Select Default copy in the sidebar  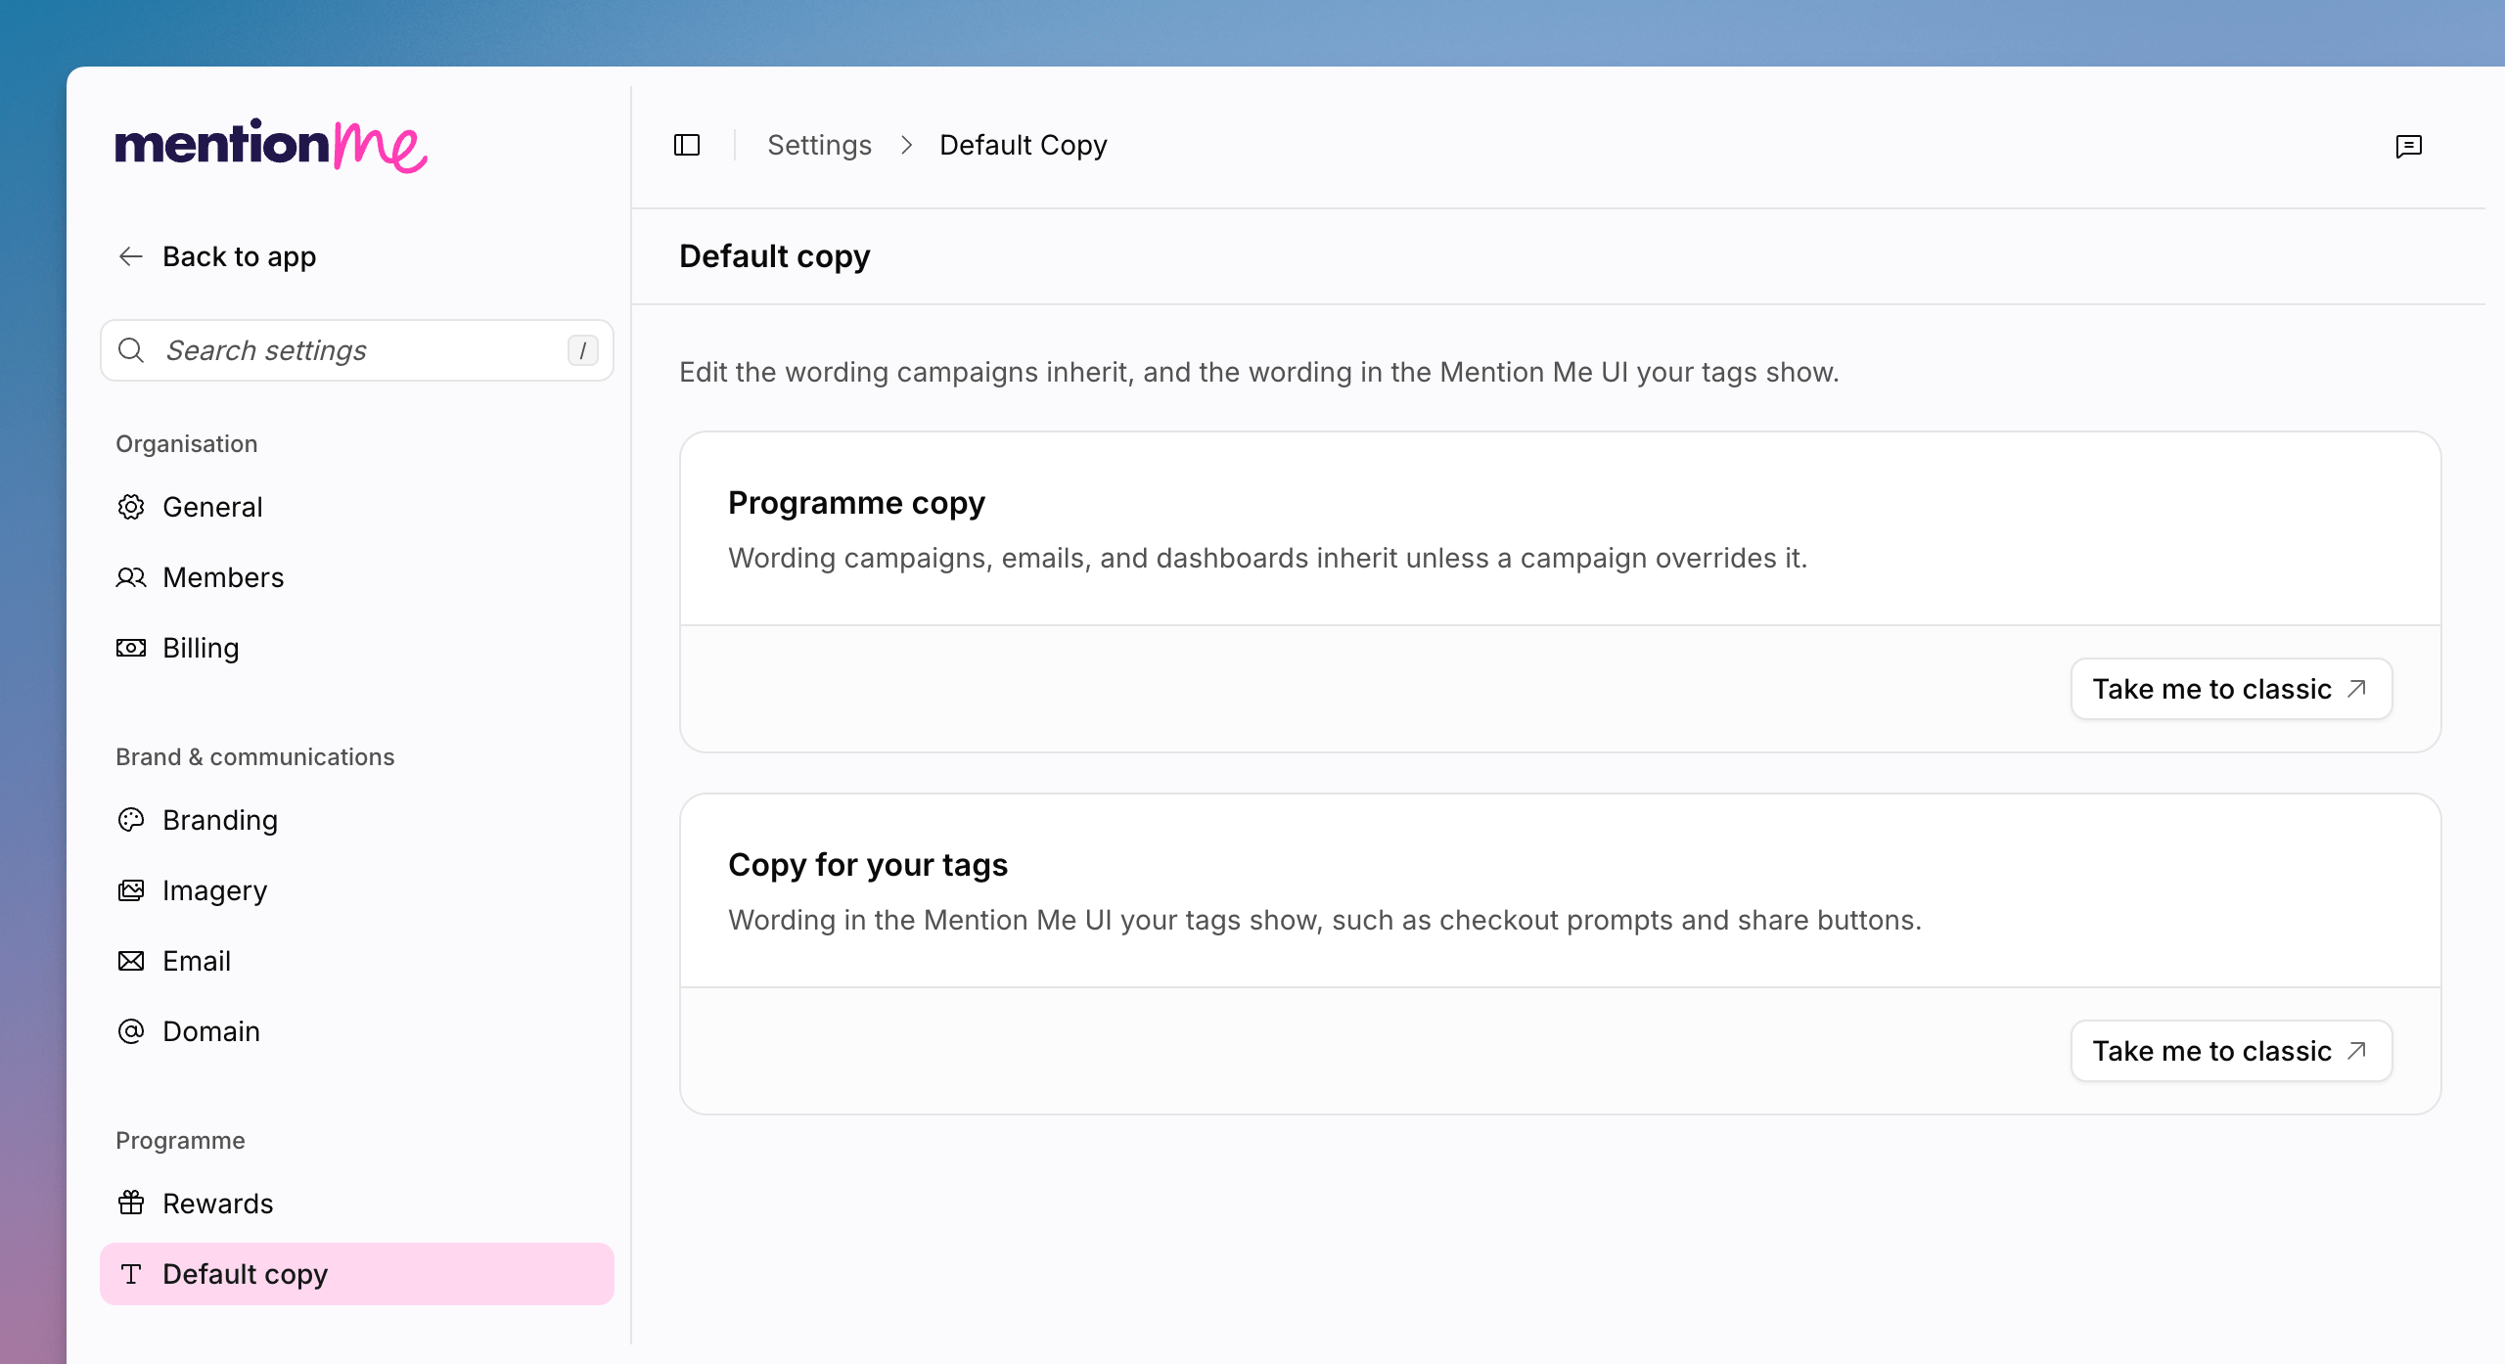(357, 1274)
